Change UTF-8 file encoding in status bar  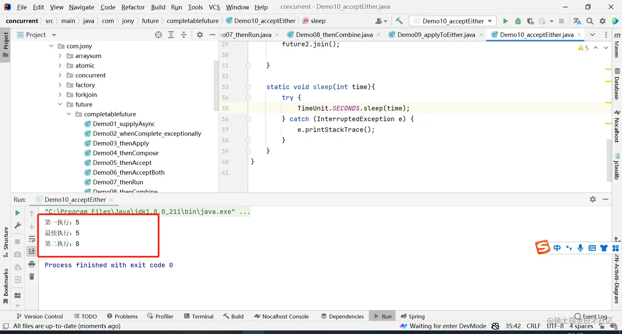[555, 326]
